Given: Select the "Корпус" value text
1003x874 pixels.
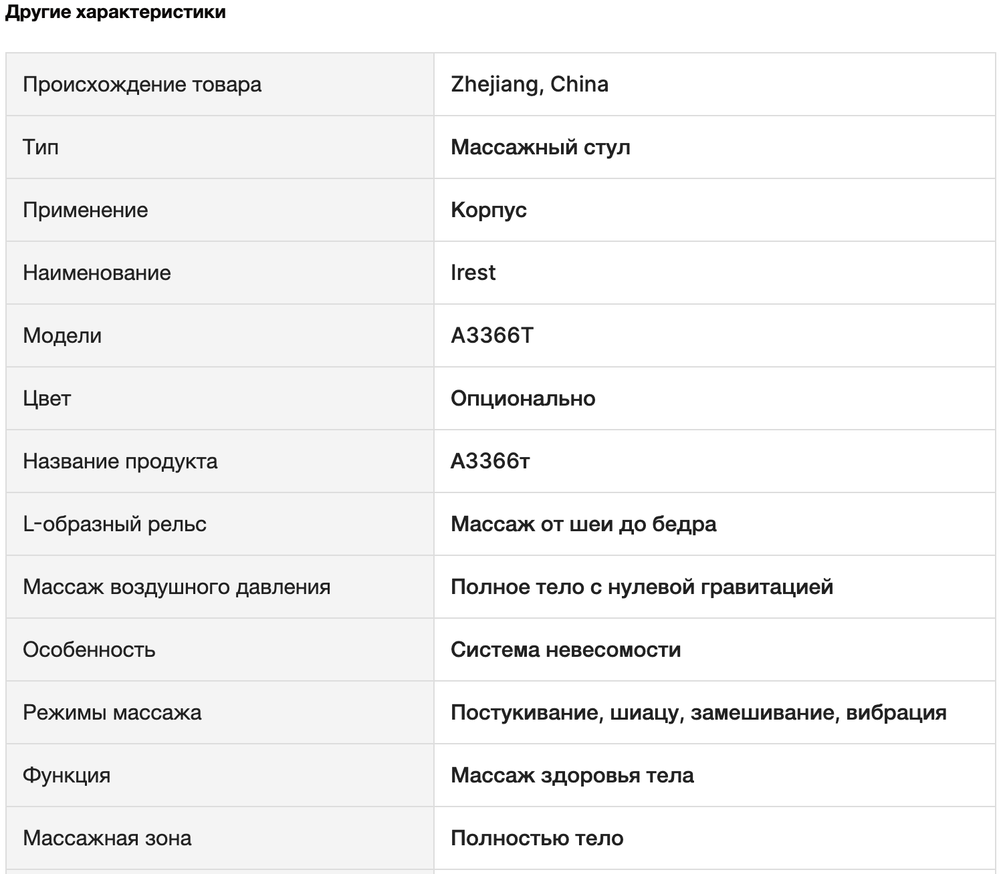Looking at the screenshot, I should (x=489, y=210).
